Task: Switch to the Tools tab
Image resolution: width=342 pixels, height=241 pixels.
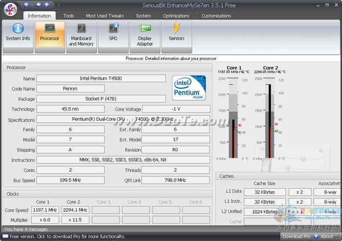Action: click(x=68, y=16)
